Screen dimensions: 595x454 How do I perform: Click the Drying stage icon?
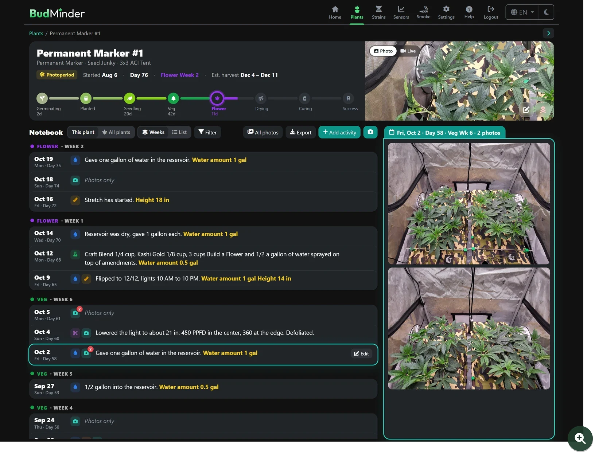tap(261, 98)
